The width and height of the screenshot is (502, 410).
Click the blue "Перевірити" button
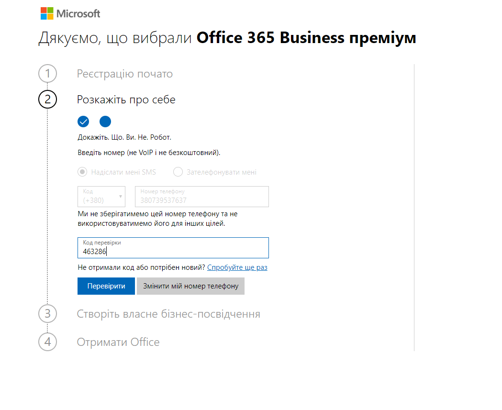[x=106, y=286]
